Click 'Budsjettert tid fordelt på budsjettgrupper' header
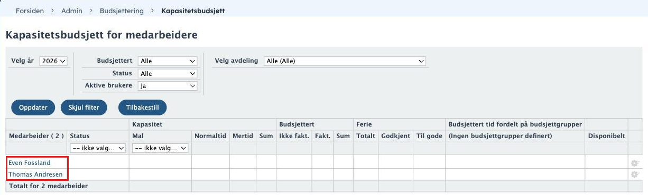The image size is (648, 195). tap(515, 124)
